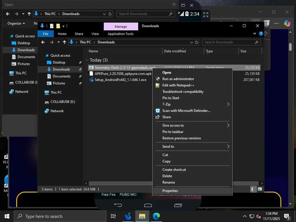Viewport: 296px width, 222px height.
Task: Refresh the Downloads folder in Explorer
Action: [197, 42]
